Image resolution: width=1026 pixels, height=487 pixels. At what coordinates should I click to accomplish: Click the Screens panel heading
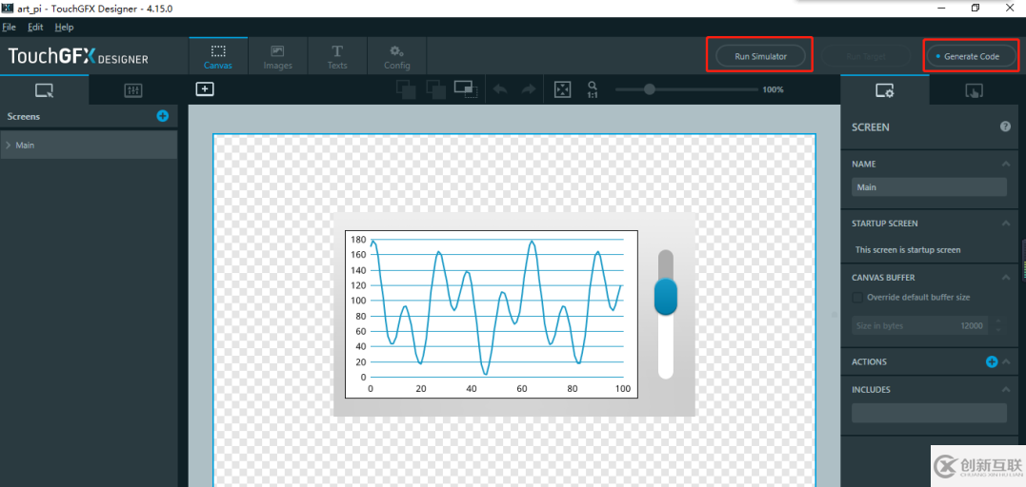coord(24,116)
